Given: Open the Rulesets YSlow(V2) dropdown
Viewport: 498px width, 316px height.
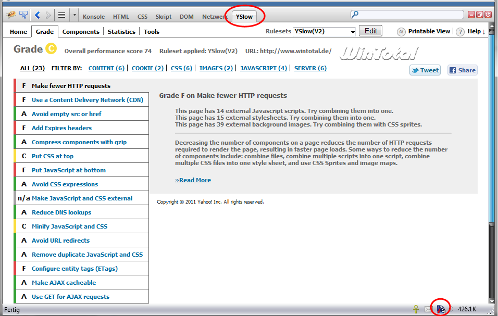Looking at the screenshot, I should pos(324,31).
